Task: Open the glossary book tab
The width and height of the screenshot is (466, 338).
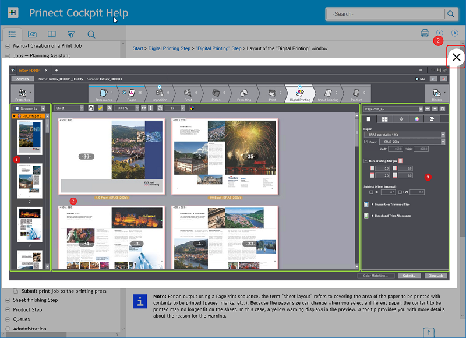Action: [x=52, y=34]
